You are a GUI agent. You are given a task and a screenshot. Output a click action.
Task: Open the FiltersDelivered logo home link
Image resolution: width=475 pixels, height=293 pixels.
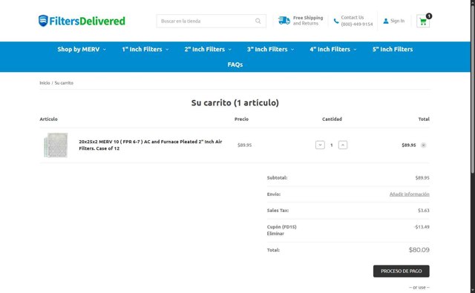(x=82, y=21)
